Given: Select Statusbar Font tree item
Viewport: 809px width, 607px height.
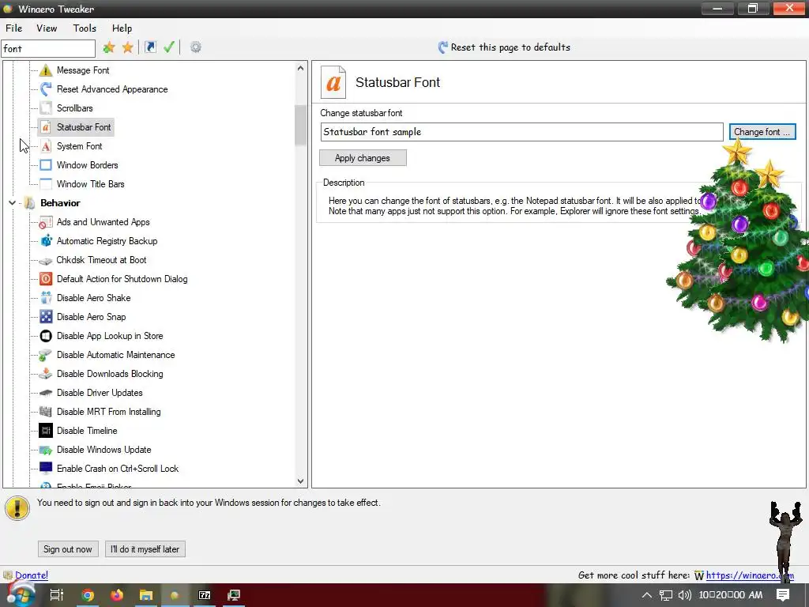Looking at the screenshot, I should (84, 127).
